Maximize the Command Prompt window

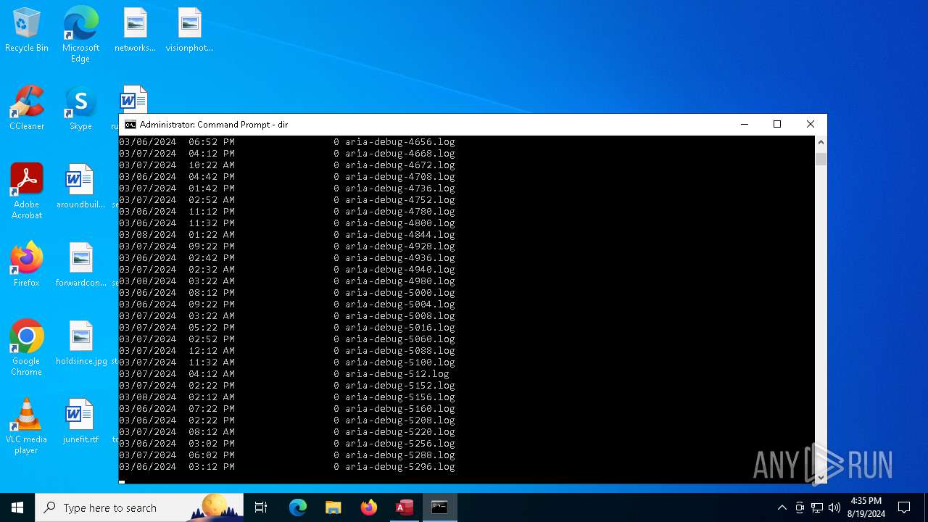tap(777, 125)
